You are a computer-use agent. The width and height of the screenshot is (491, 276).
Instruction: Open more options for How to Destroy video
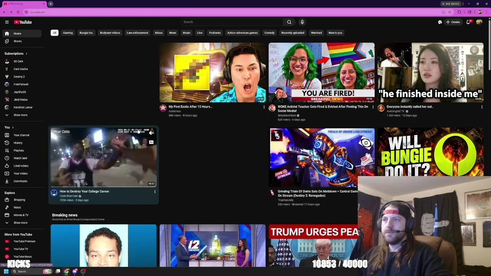coord(155,192)
